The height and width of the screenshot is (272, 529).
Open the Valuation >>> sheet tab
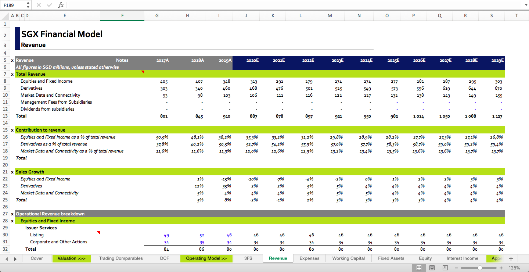pos(71,258)
